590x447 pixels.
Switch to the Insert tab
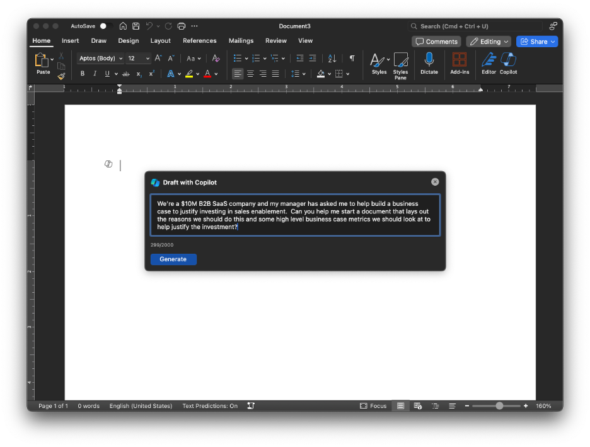tap(71, 40)
